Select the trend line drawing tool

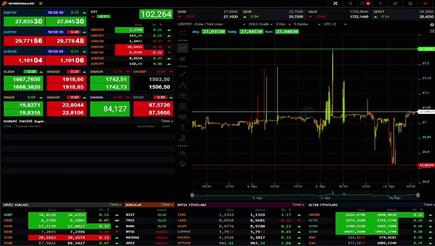point(183,74)
